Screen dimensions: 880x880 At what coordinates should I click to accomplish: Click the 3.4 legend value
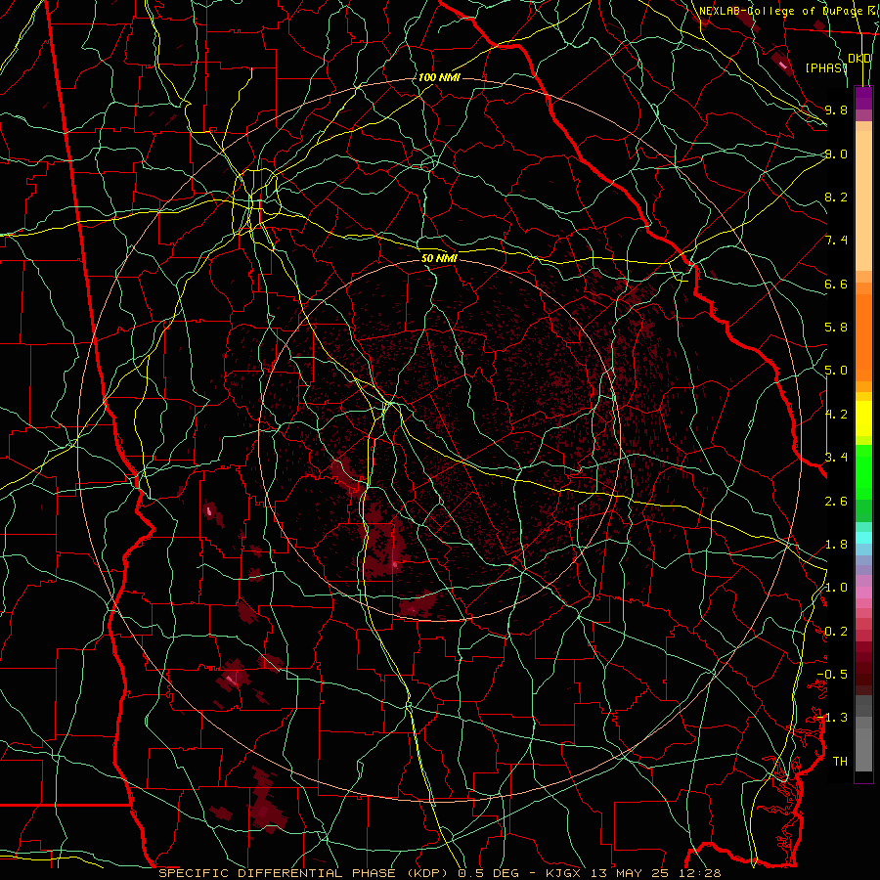point(836,458)
